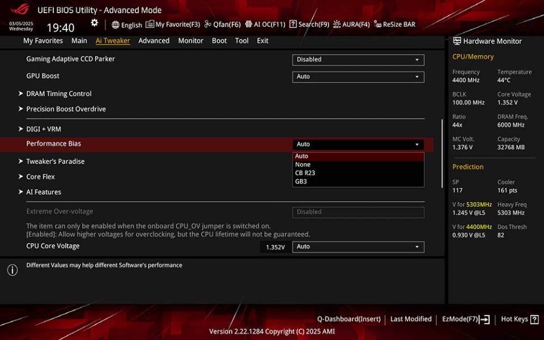Image resolution: width=544 pixels, height=340 pixels.
Task: Click the Hot Keys question mark icon
Action: pos(534,319)
